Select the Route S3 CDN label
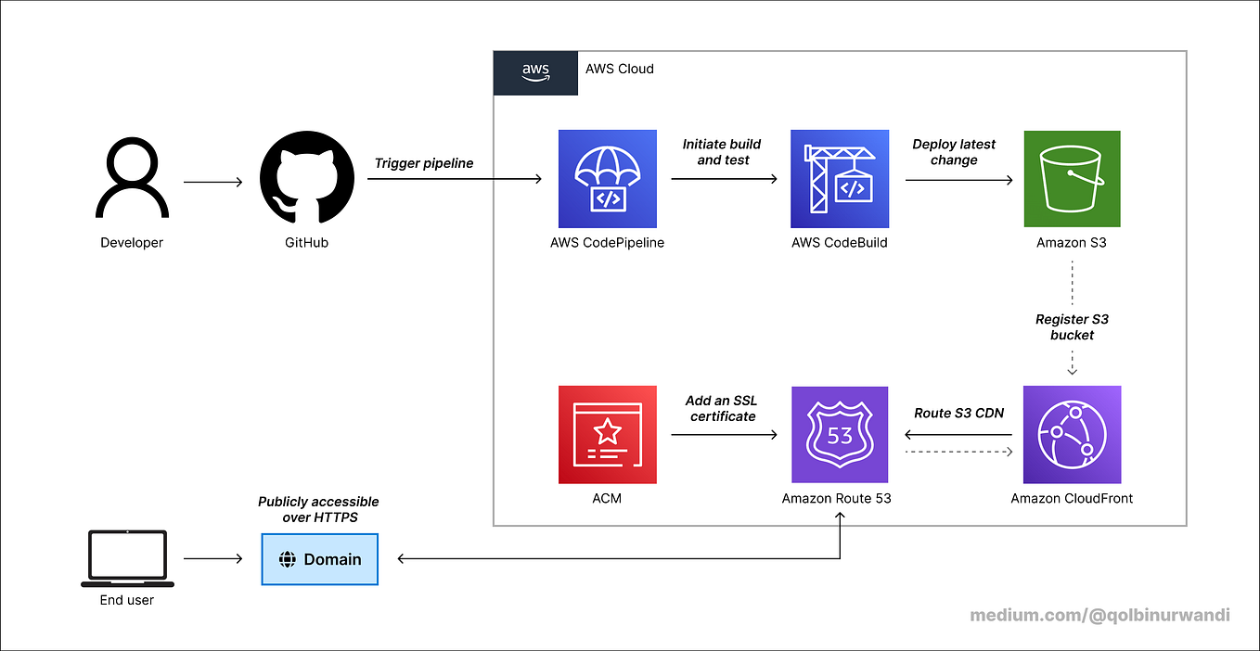The height and width of the screenshot is (651, 1260). point(958,413)
